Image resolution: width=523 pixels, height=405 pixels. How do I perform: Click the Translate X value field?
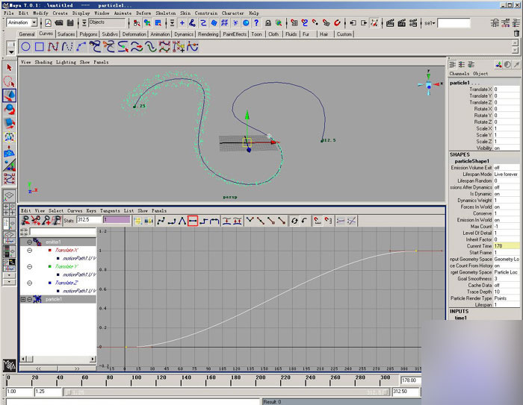tap(507, 90)
